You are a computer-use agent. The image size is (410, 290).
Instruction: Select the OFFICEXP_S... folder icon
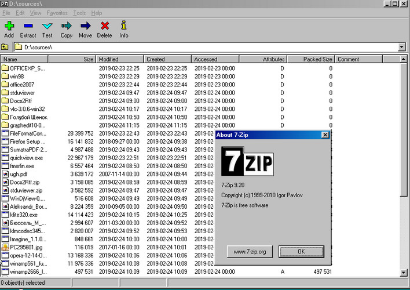[x=5, y=68]
